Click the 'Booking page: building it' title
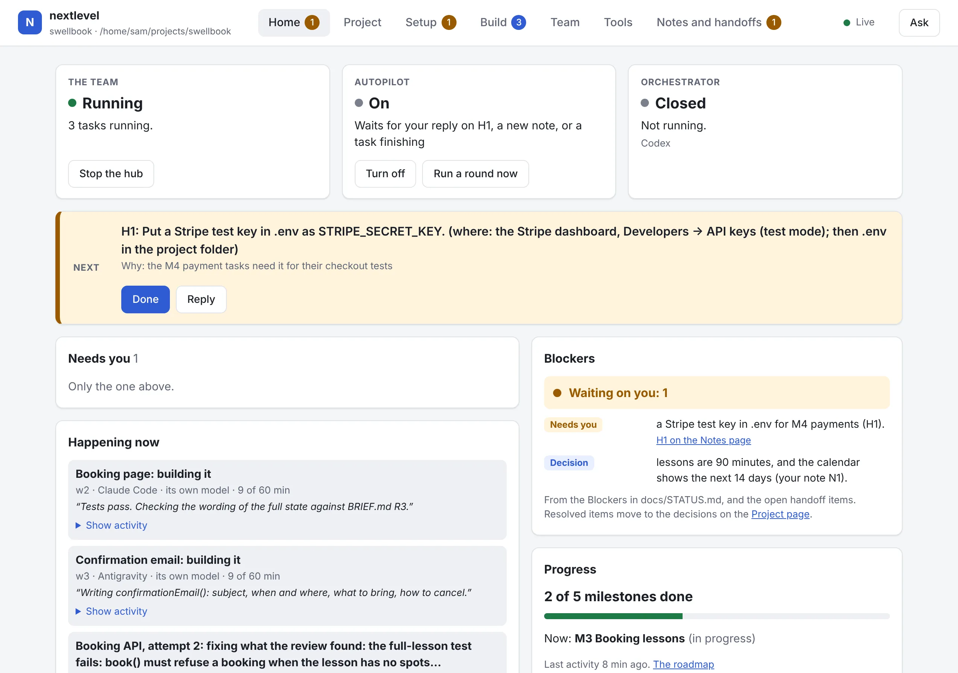958x673 pixels. tap(143, 474)
